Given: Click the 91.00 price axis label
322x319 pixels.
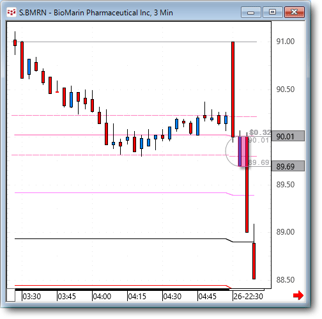Looking at the screenshot, I should tap(285, 42).
